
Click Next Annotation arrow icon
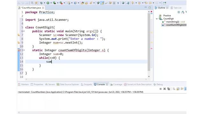[133, 3]
